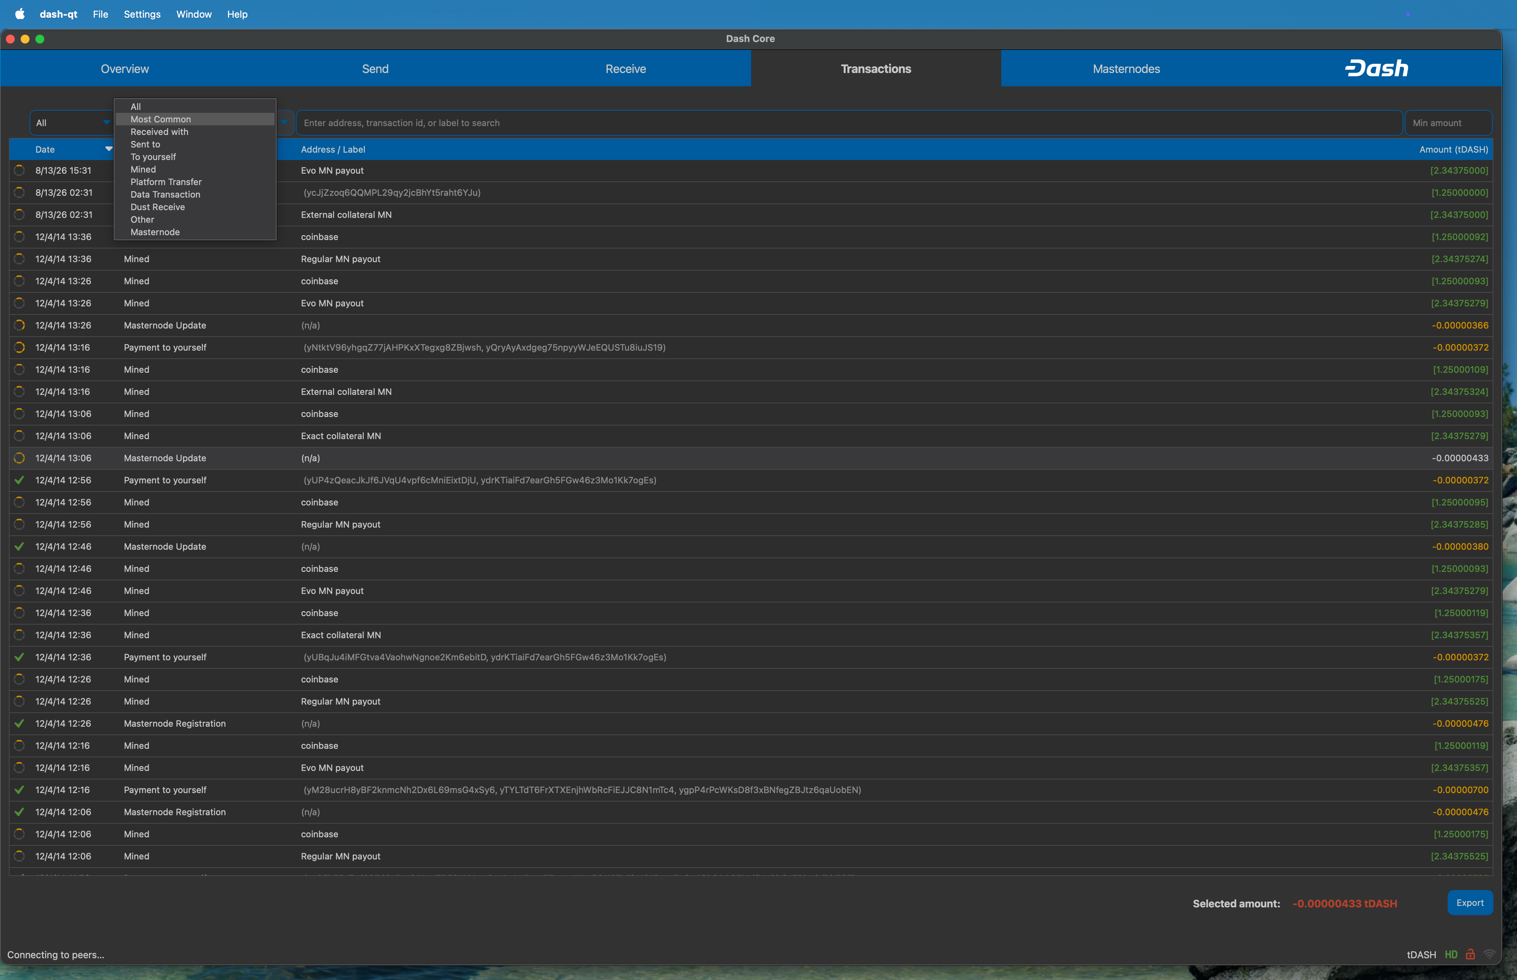Open the Window menu
Image resolution: width=1517 pixels, height=980 pixels.
pyautogui.click(x=194, y=14)
